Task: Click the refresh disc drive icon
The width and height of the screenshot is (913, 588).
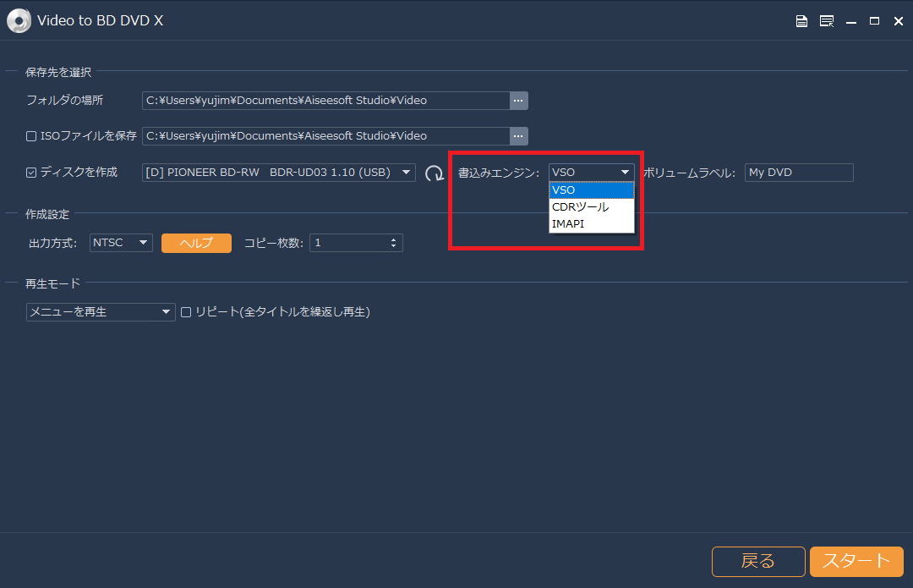Action: [434, 173]
